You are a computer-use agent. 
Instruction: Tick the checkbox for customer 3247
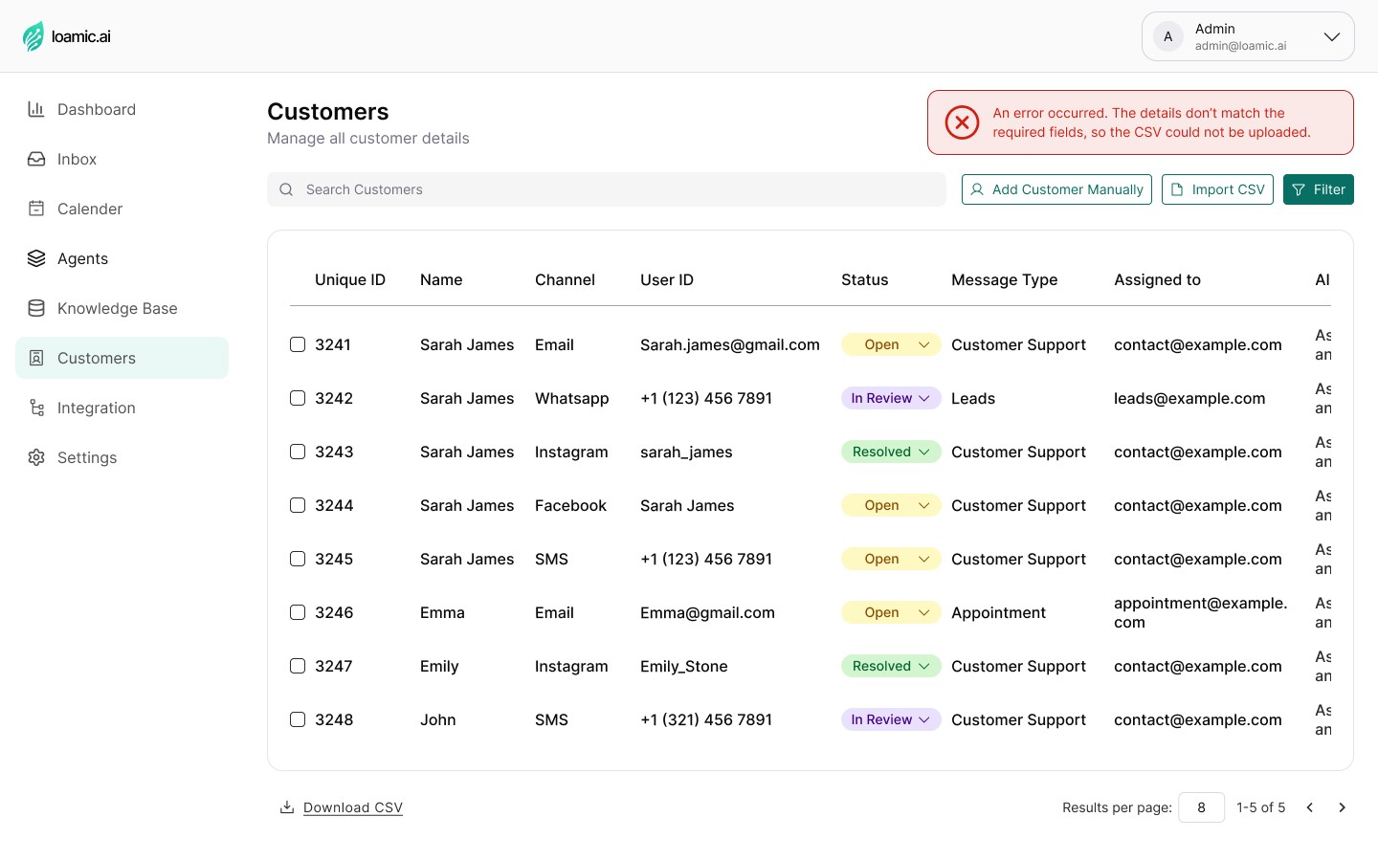coord(298,666)
